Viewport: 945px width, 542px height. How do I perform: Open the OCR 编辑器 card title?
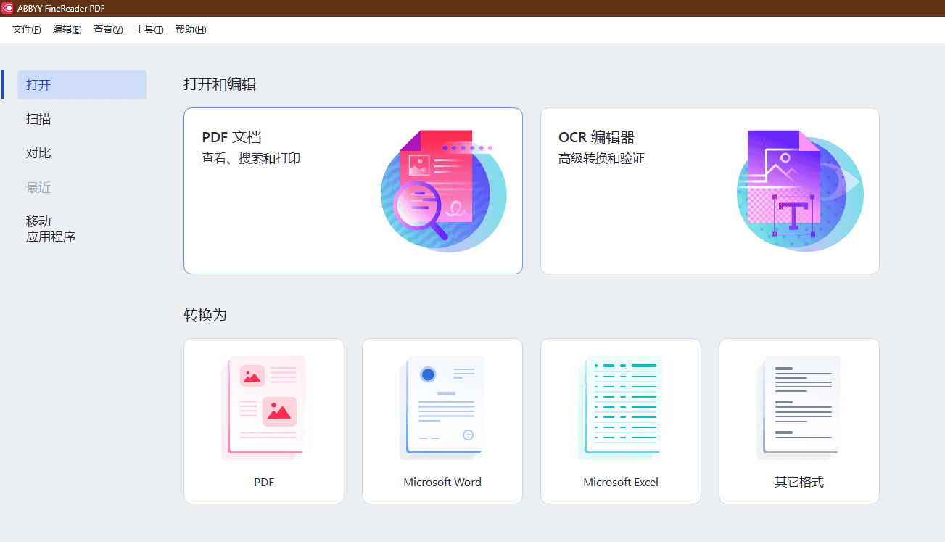[597, 137]
